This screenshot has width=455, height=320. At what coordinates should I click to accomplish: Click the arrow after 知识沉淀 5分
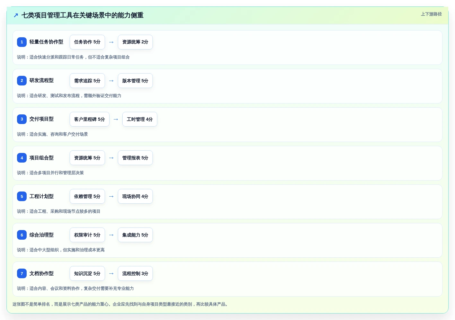(x=111, y=273)
